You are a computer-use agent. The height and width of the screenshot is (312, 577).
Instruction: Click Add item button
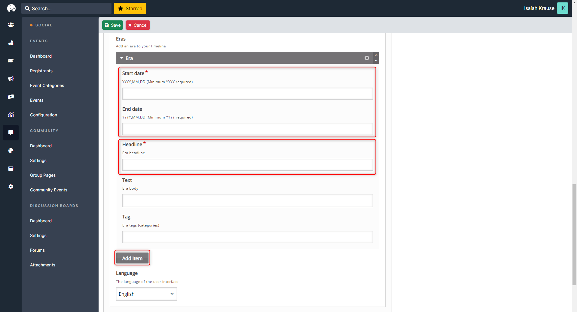(x=132, y=258)
